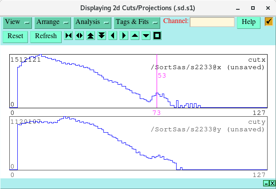Click the single up arrow icon

point(135,36)
